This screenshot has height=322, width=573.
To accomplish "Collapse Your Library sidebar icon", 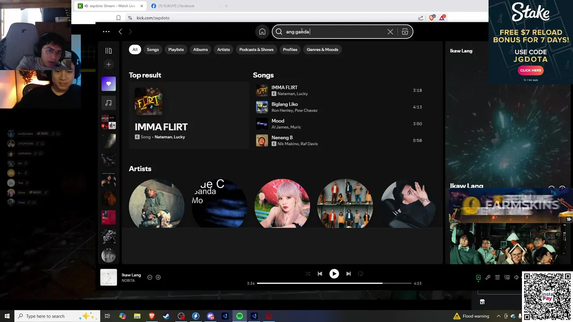I will [x=108, y=51].
